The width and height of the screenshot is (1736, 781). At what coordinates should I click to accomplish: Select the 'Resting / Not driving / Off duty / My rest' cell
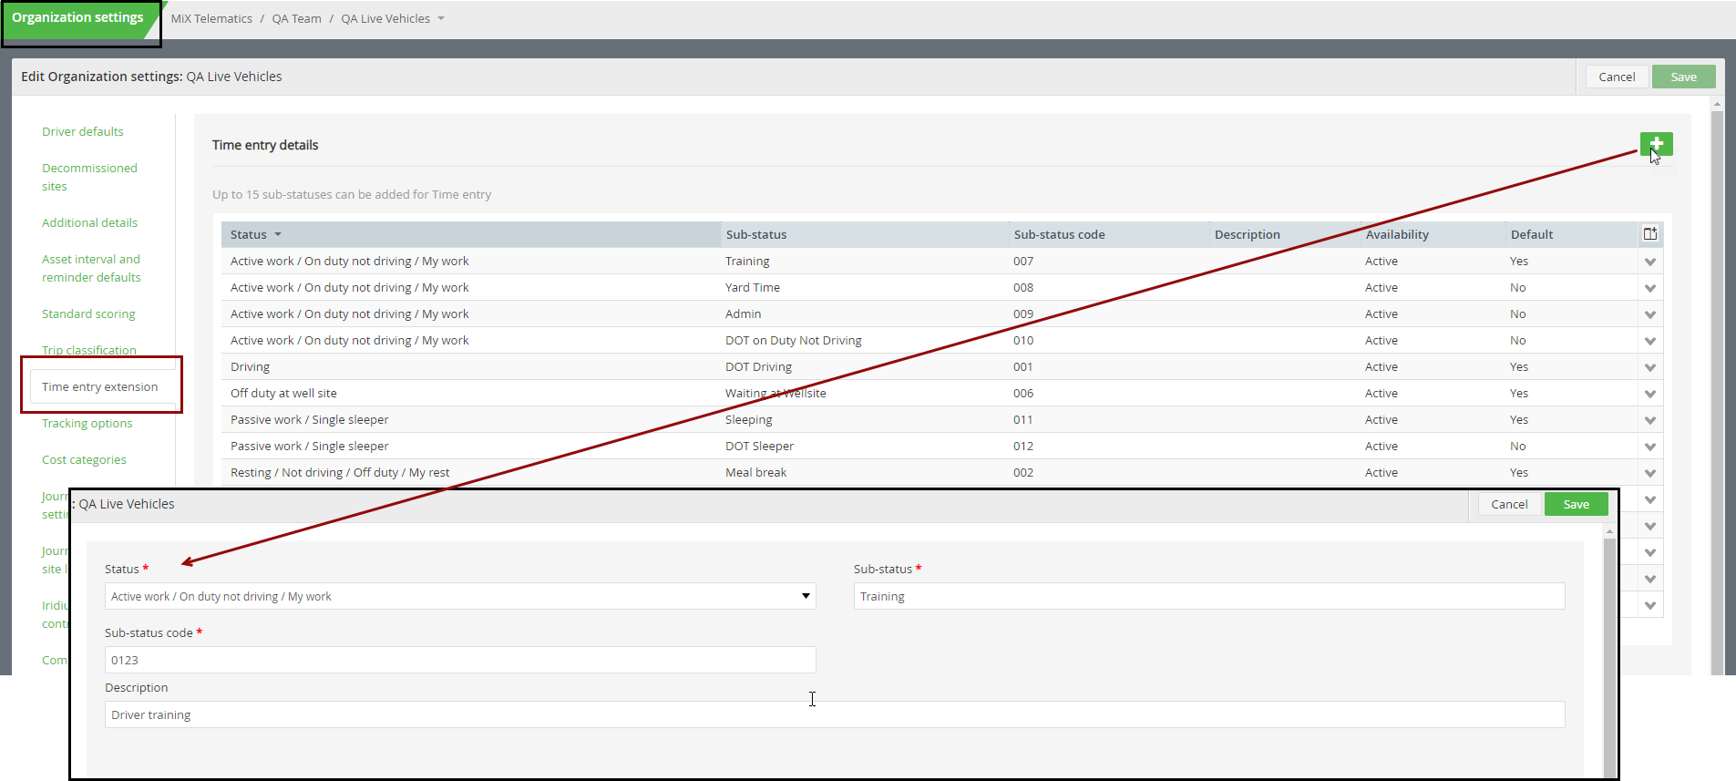[340, 472]
